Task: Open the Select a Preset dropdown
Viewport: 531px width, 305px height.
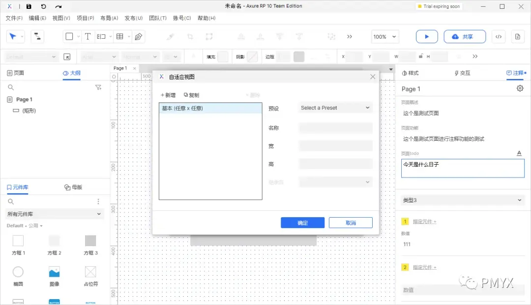Action: pos(335,107)
